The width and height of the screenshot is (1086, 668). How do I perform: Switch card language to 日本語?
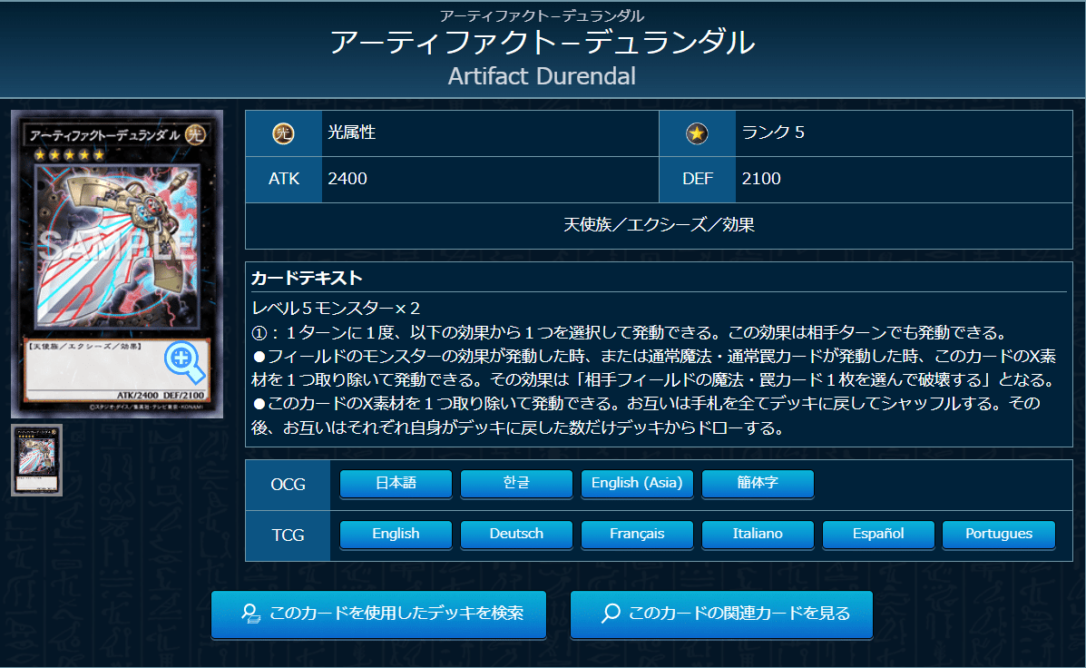[396, 484]
